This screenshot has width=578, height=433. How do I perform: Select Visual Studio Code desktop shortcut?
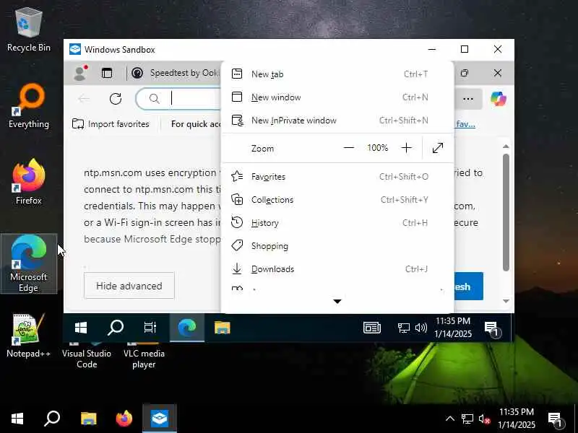click(87, 356)
